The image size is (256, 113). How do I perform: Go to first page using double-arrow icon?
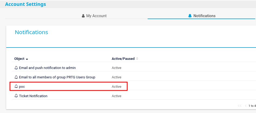tap(240, 106)
